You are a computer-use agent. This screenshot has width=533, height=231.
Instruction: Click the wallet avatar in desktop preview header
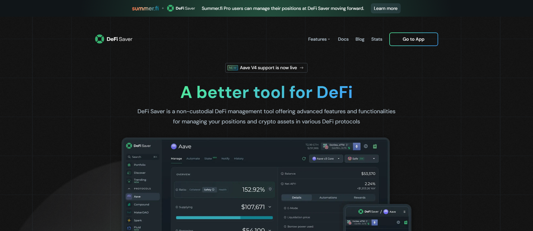pos(326,146)
